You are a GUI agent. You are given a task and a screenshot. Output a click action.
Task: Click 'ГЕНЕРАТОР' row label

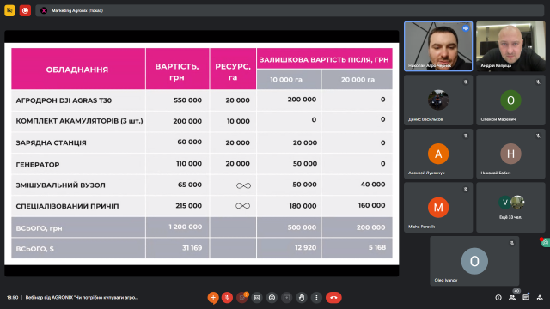(x=38, y=165)
